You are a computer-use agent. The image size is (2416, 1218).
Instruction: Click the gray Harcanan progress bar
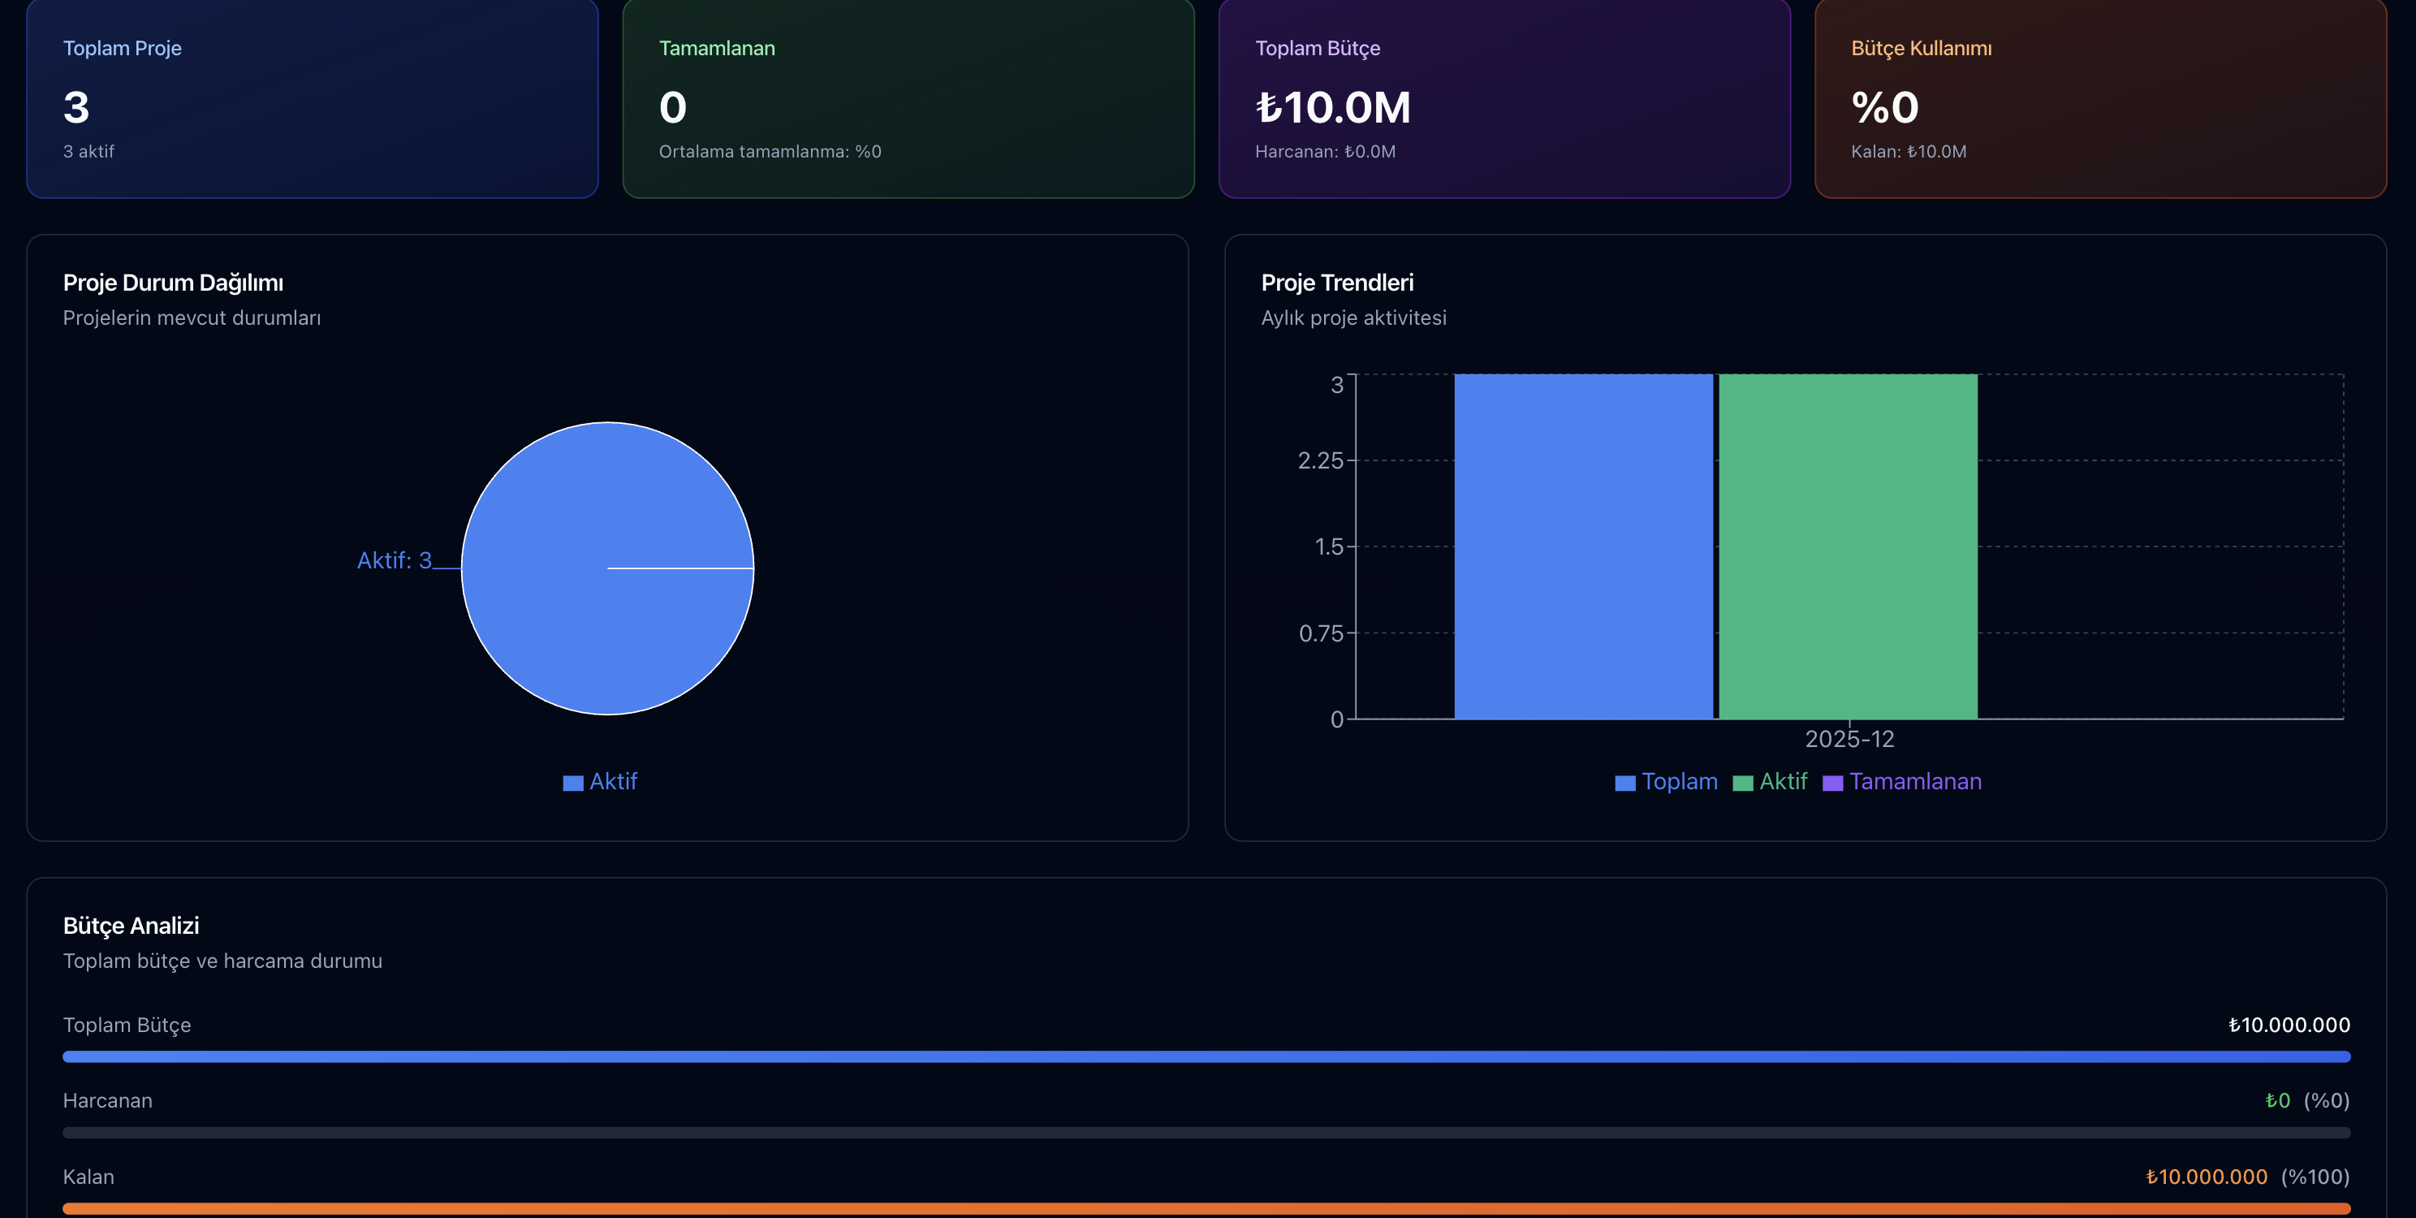click(x=1206, y=1133)
